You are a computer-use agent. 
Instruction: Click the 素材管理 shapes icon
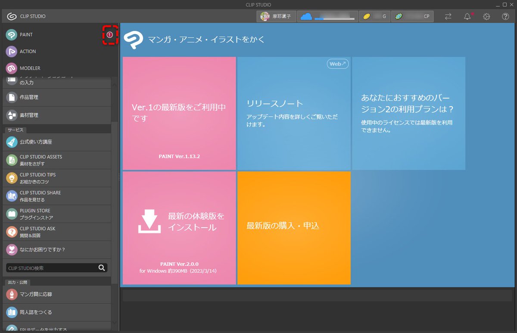pyautogui.click(x=12, y=115)
